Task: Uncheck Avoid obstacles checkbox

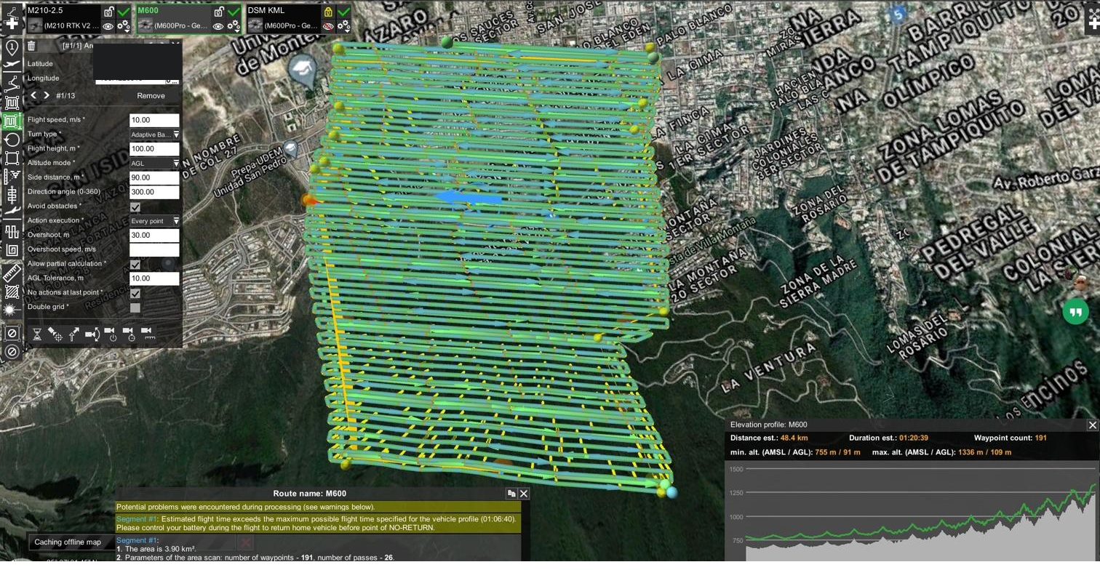Action: [x=135, y=206]
